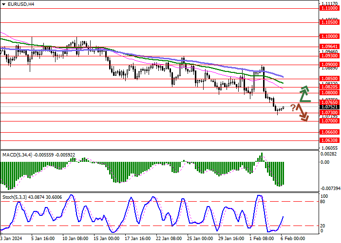Select the 1 Feb 08:00 time label

point(262,238)
